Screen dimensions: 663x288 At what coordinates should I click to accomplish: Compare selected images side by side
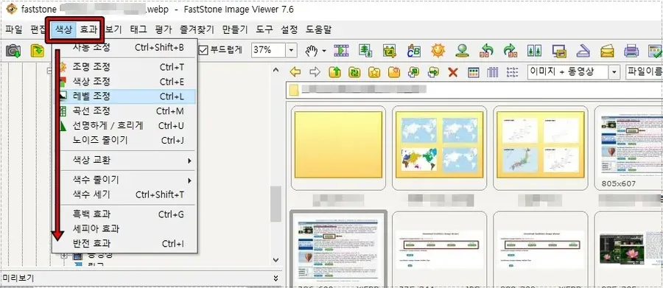535,51
